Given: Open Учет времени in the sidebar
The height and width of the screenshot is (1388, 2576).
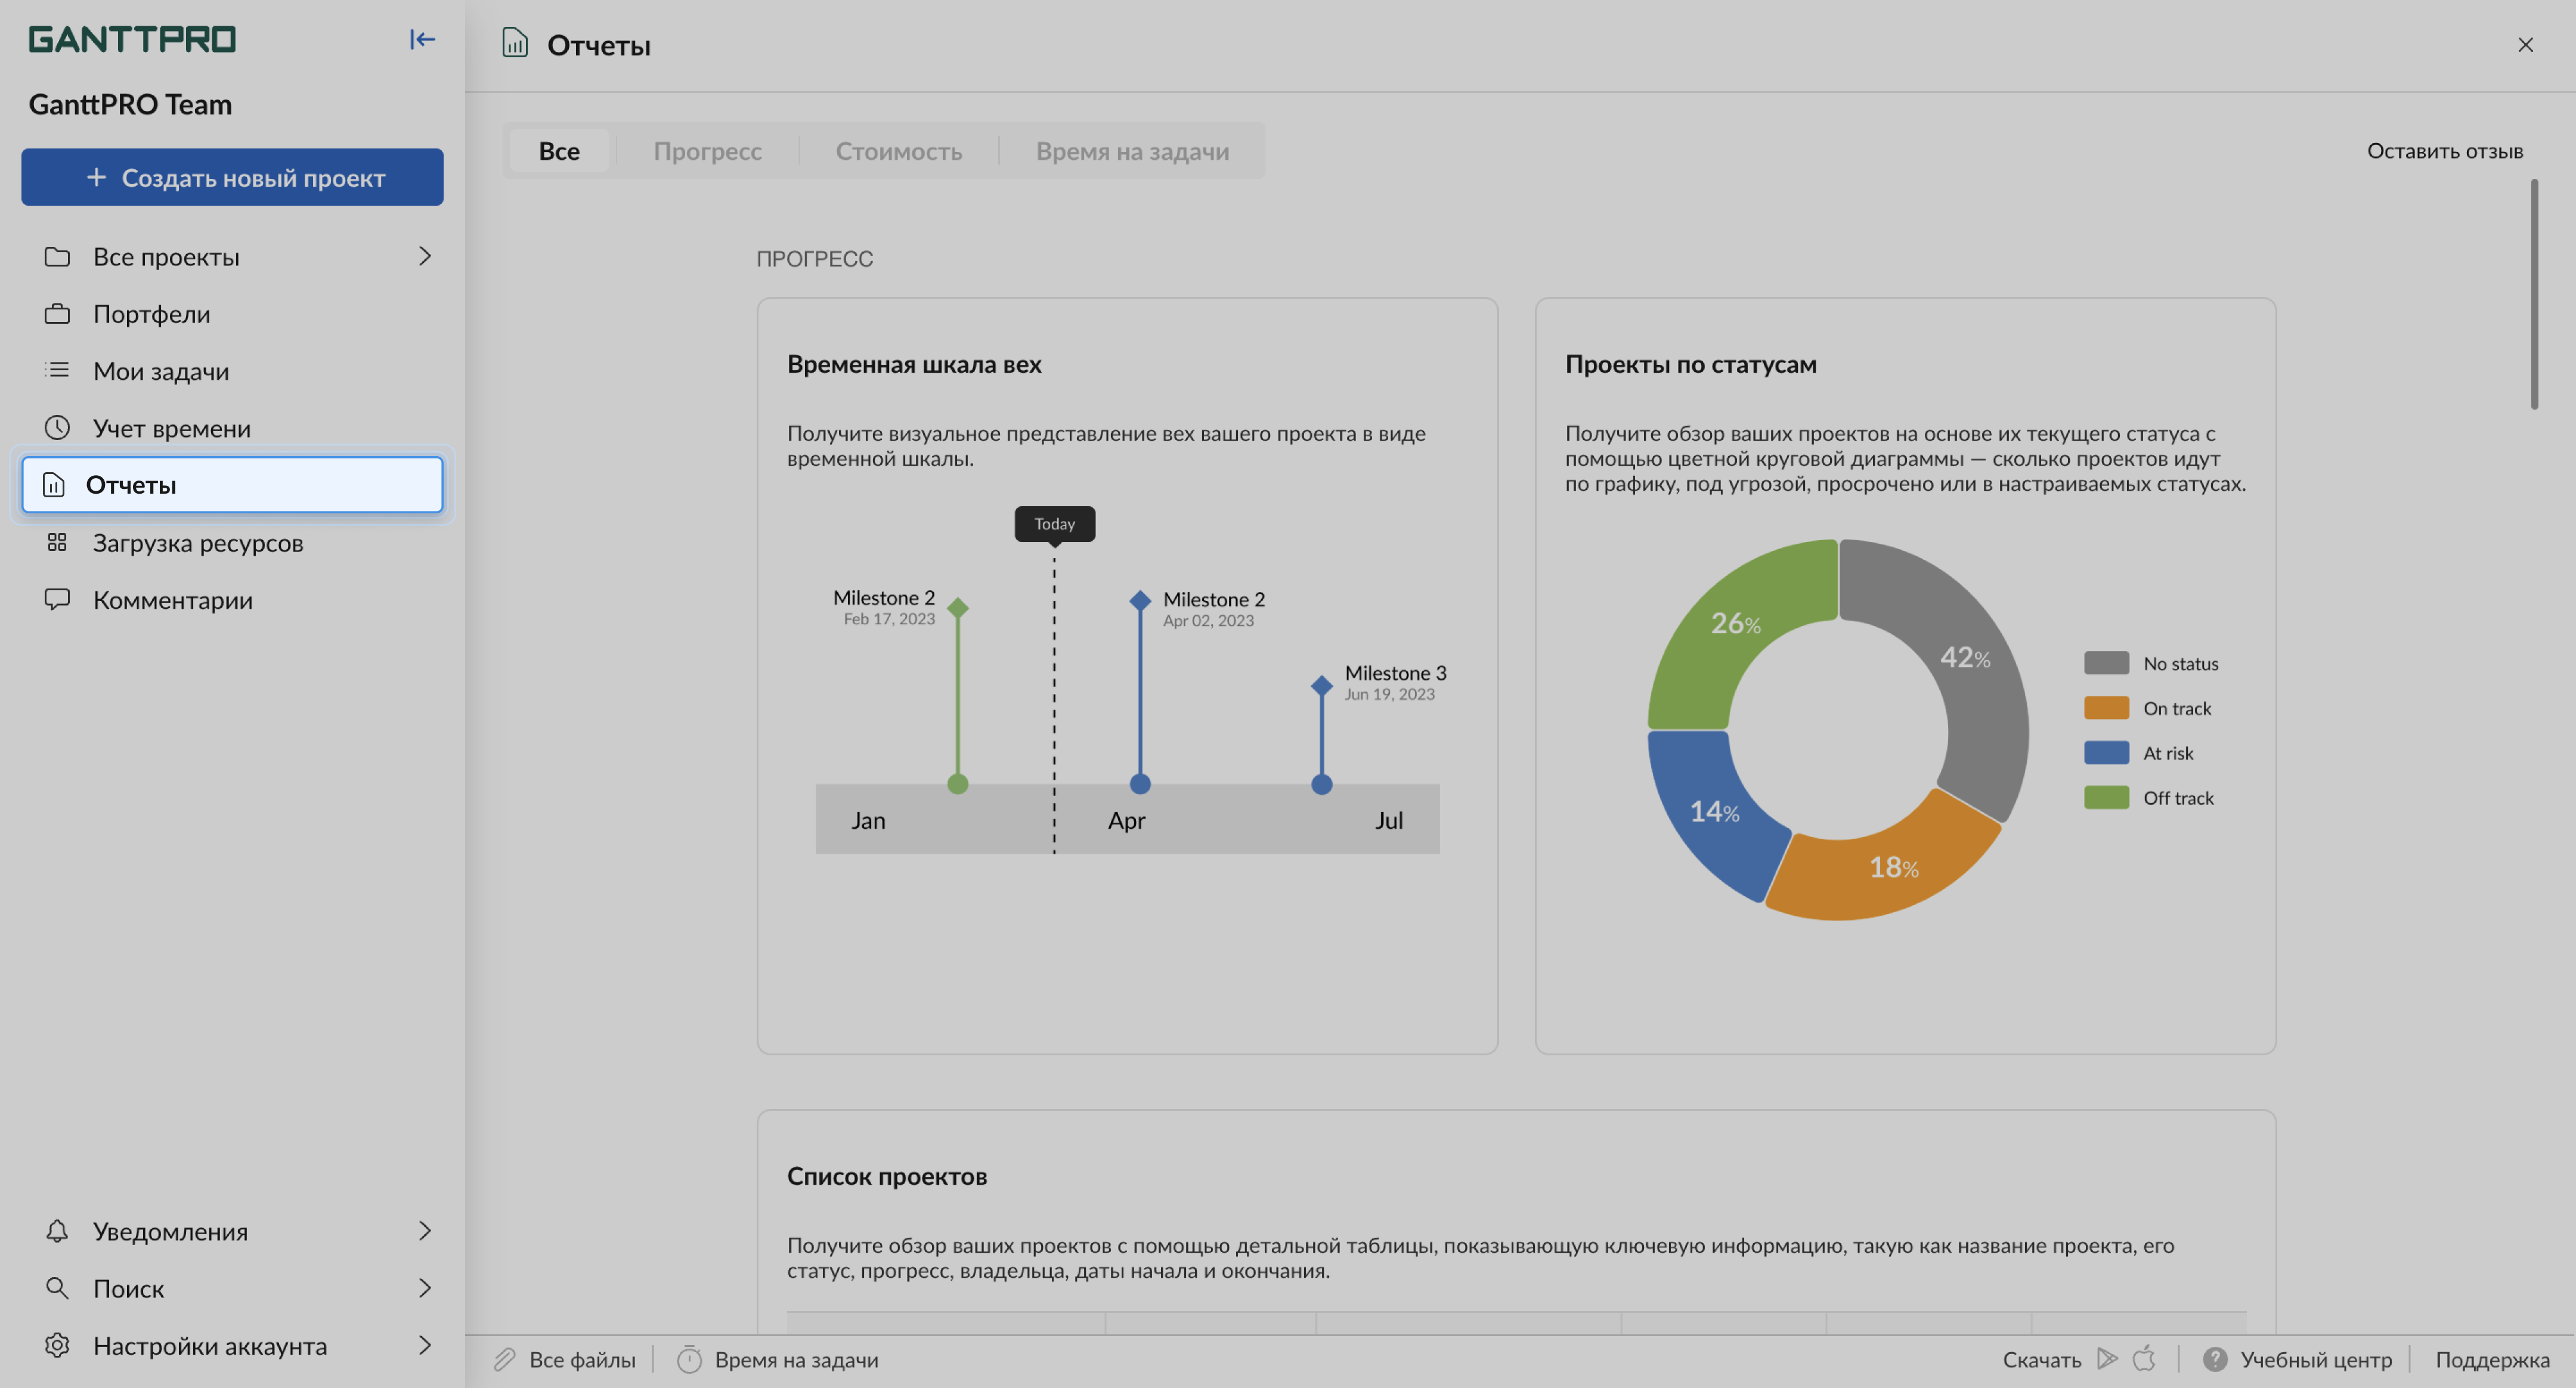Looking at the screenshot, I should [232, 428].
